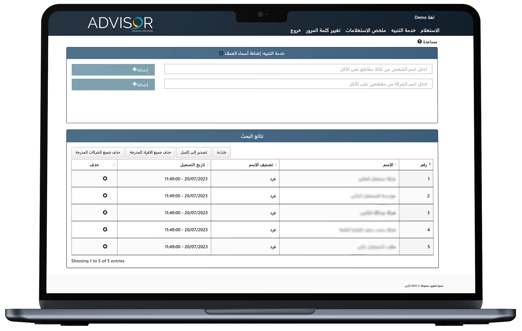Open خدمة التنبيه menu item

403,30
